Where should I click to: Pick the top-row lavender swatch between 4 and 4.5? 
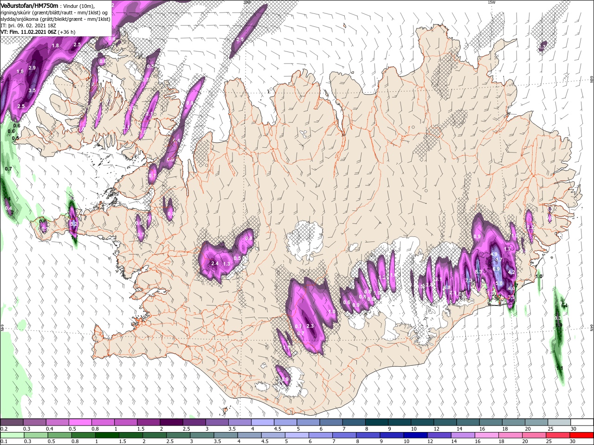[x=263, y=422]
